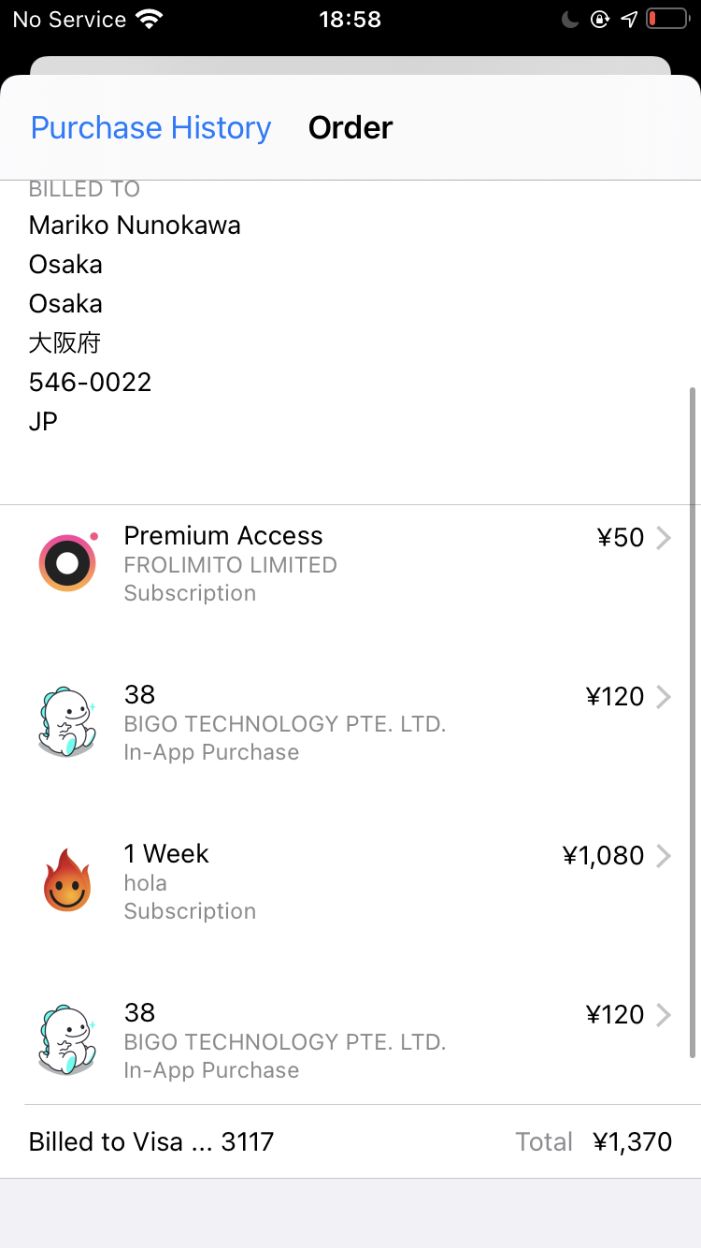Tap the Billed to Visa 3117 row

(x=151, y=1141)
